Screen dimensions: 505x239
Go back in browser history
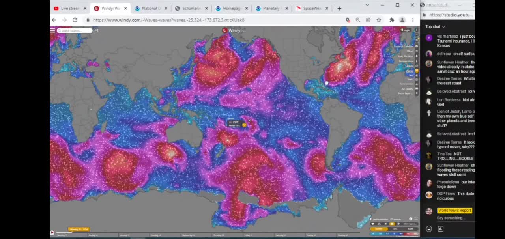pos(54,20)
